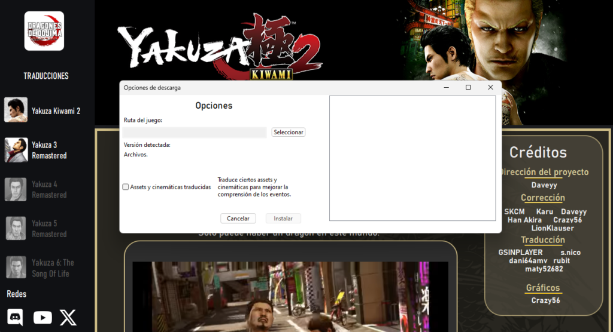
Task: Click the Yakuza 4 Remastered avatar
Action: pyautogui.click(x=16, y=189)
